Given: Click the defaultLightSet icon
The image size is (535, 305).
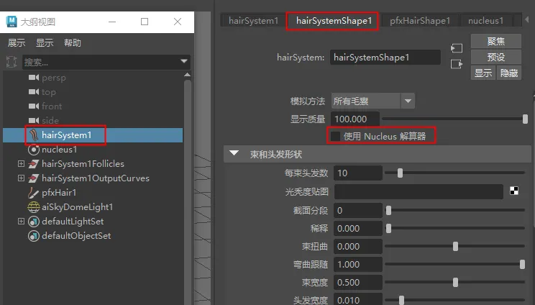Looking at the screenshot, I should (33, 222).
